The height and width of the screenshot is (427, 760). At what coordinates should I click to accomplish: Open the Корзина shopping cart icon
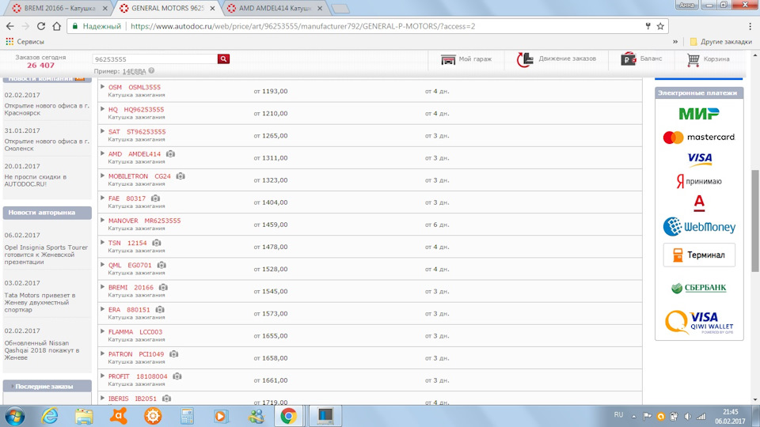pyautogui.click(x=693, y=59)
